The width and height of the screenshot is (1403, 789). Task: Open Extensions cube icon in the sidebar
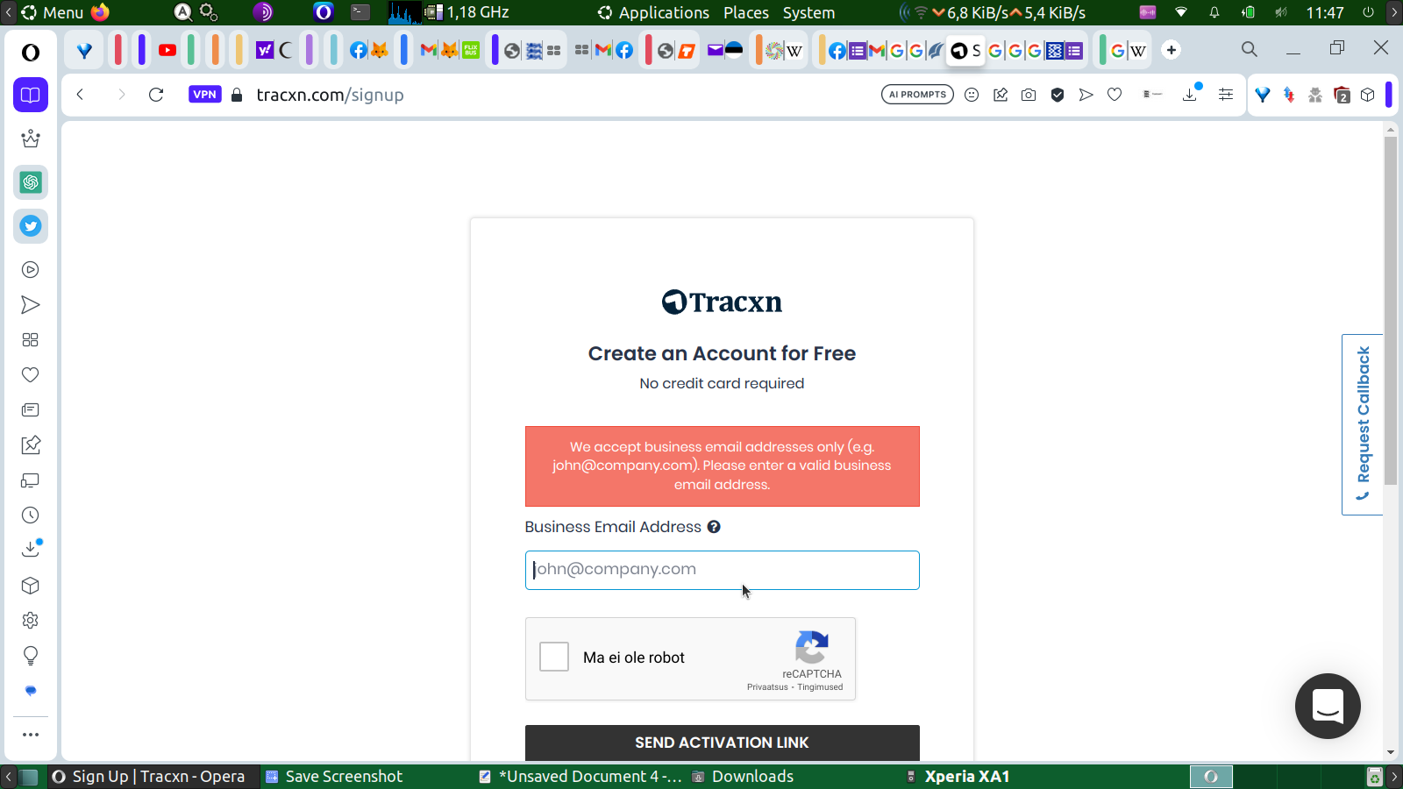coord(31,586)
